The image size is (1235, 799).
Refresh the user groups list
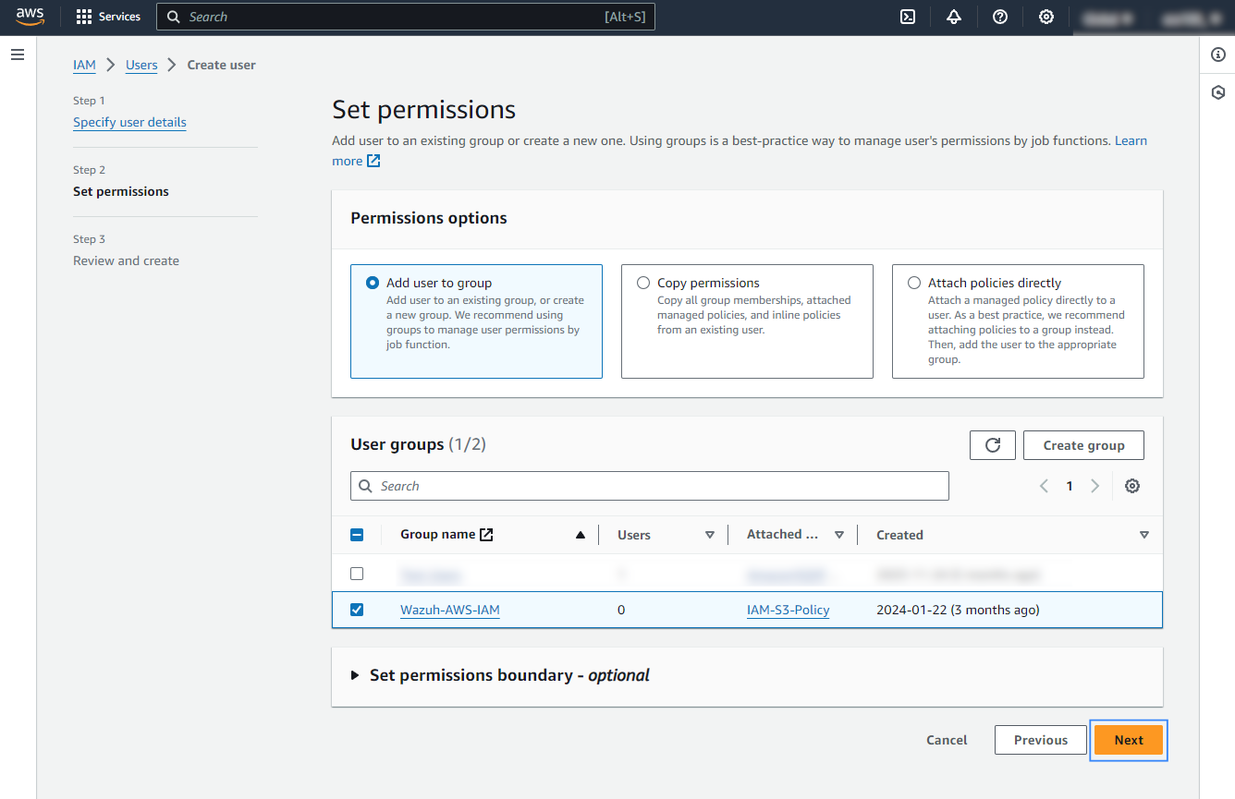(993, 445)
